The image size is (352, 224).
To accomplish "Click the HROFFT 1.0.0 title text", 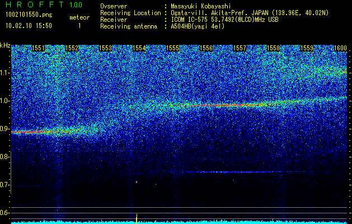I will (x=44, y=4).
